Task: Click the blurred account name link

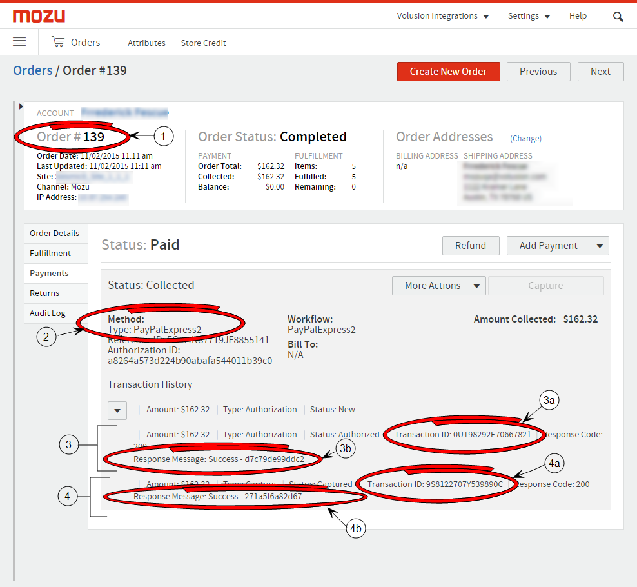Action: (124, 112)
